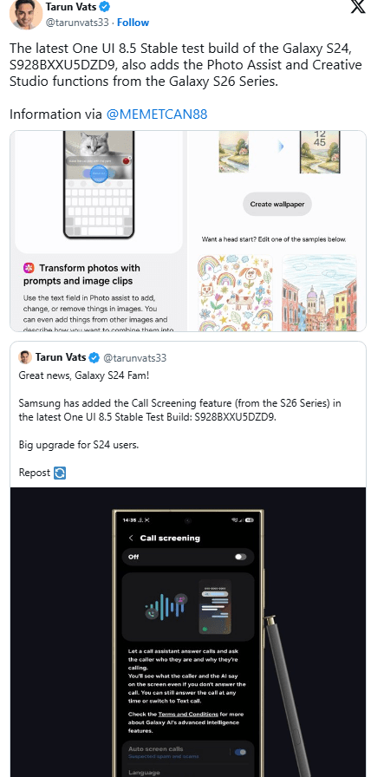Open the cat photo phone screenshot image
The height and width of the screenshot is (777, 371).
click(99, 185)
